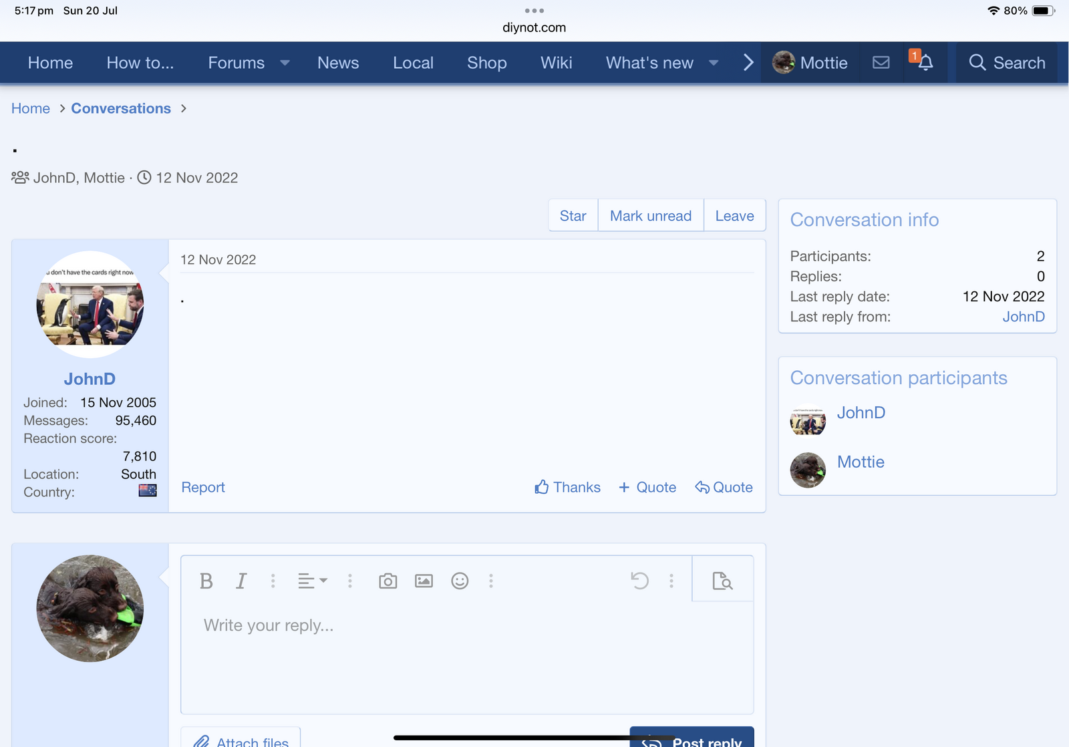This screenshot has width=1069, height=747.
Task: Open the camera upload icon
Action: coord(388,581)
